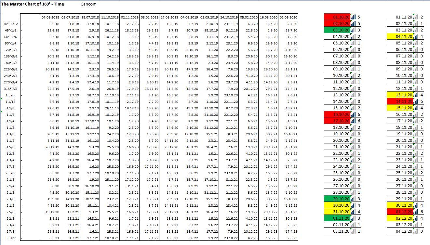Click the bar-rating icon beside 30.10.20
The image size is (430, 245).
(354, 205)
